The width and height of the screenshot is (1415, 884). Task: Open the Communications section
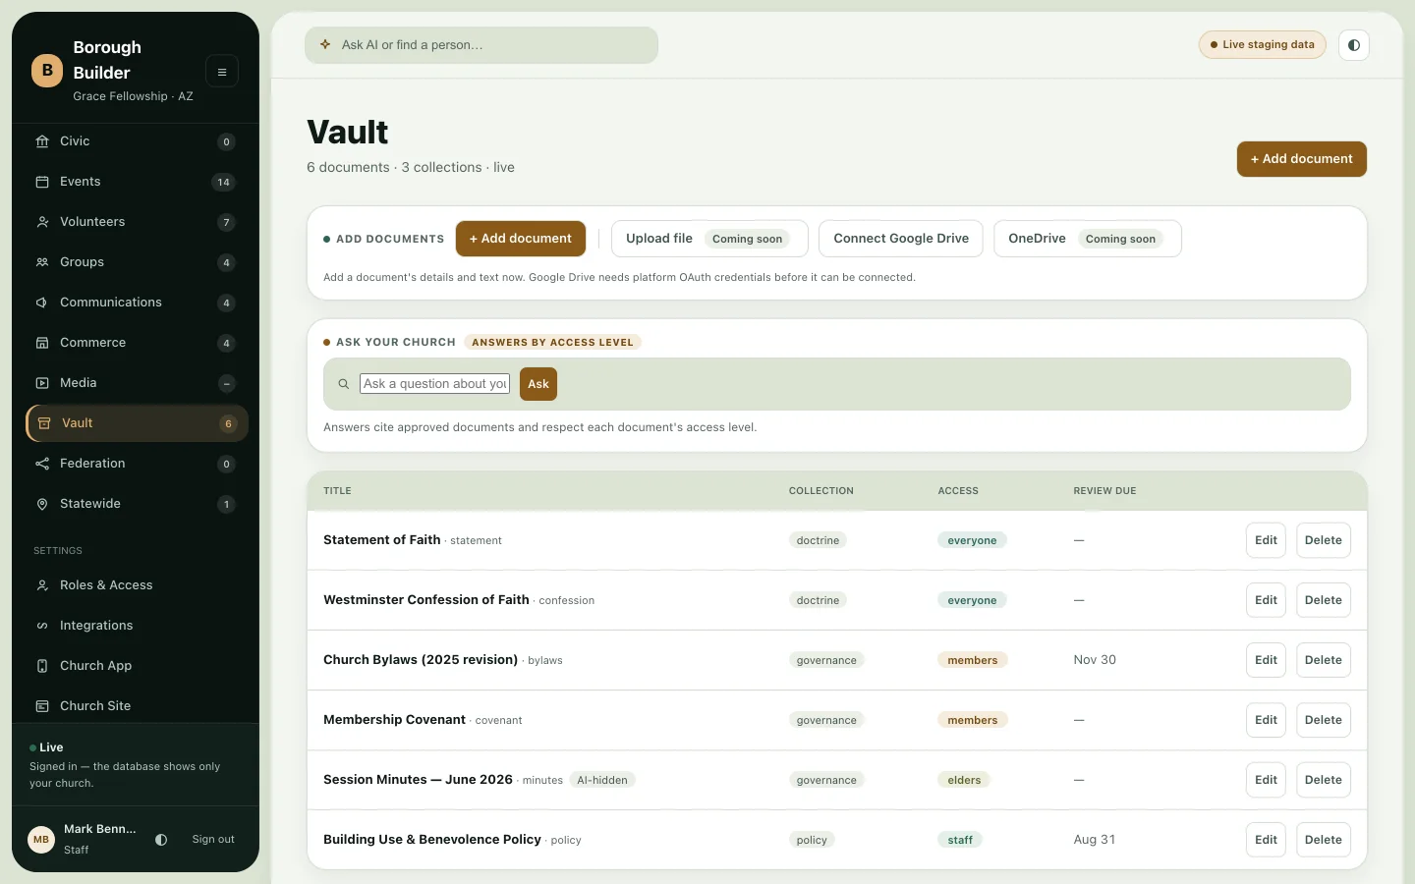137,303
